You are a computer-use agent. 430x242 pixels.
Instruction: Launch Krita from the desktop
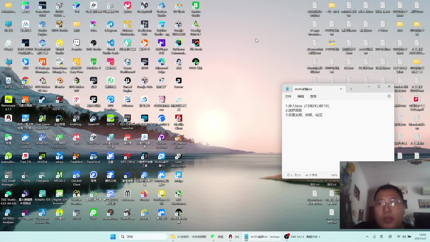pos(93,26)
